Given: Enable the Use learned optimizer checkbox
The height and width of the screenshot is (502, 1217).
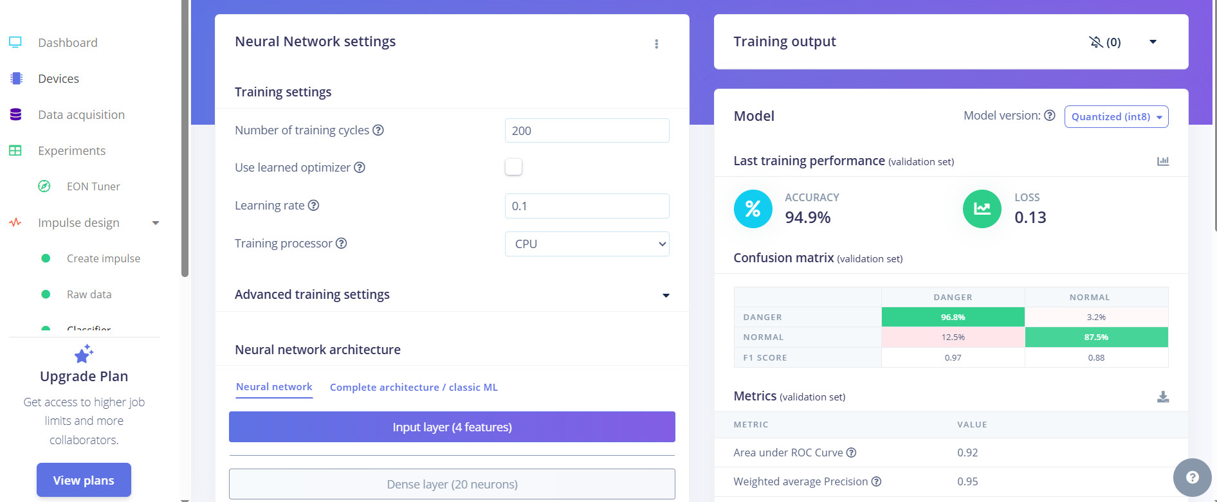Looking at the screenshot, I should tap(513, 167).
